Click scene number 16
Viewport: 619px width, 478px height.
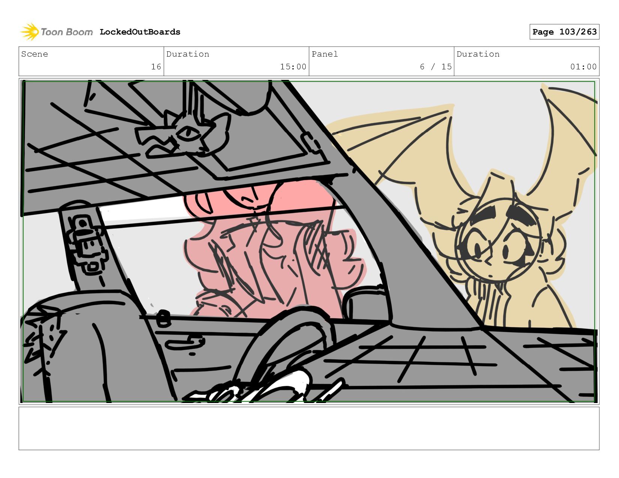[156, 67]
